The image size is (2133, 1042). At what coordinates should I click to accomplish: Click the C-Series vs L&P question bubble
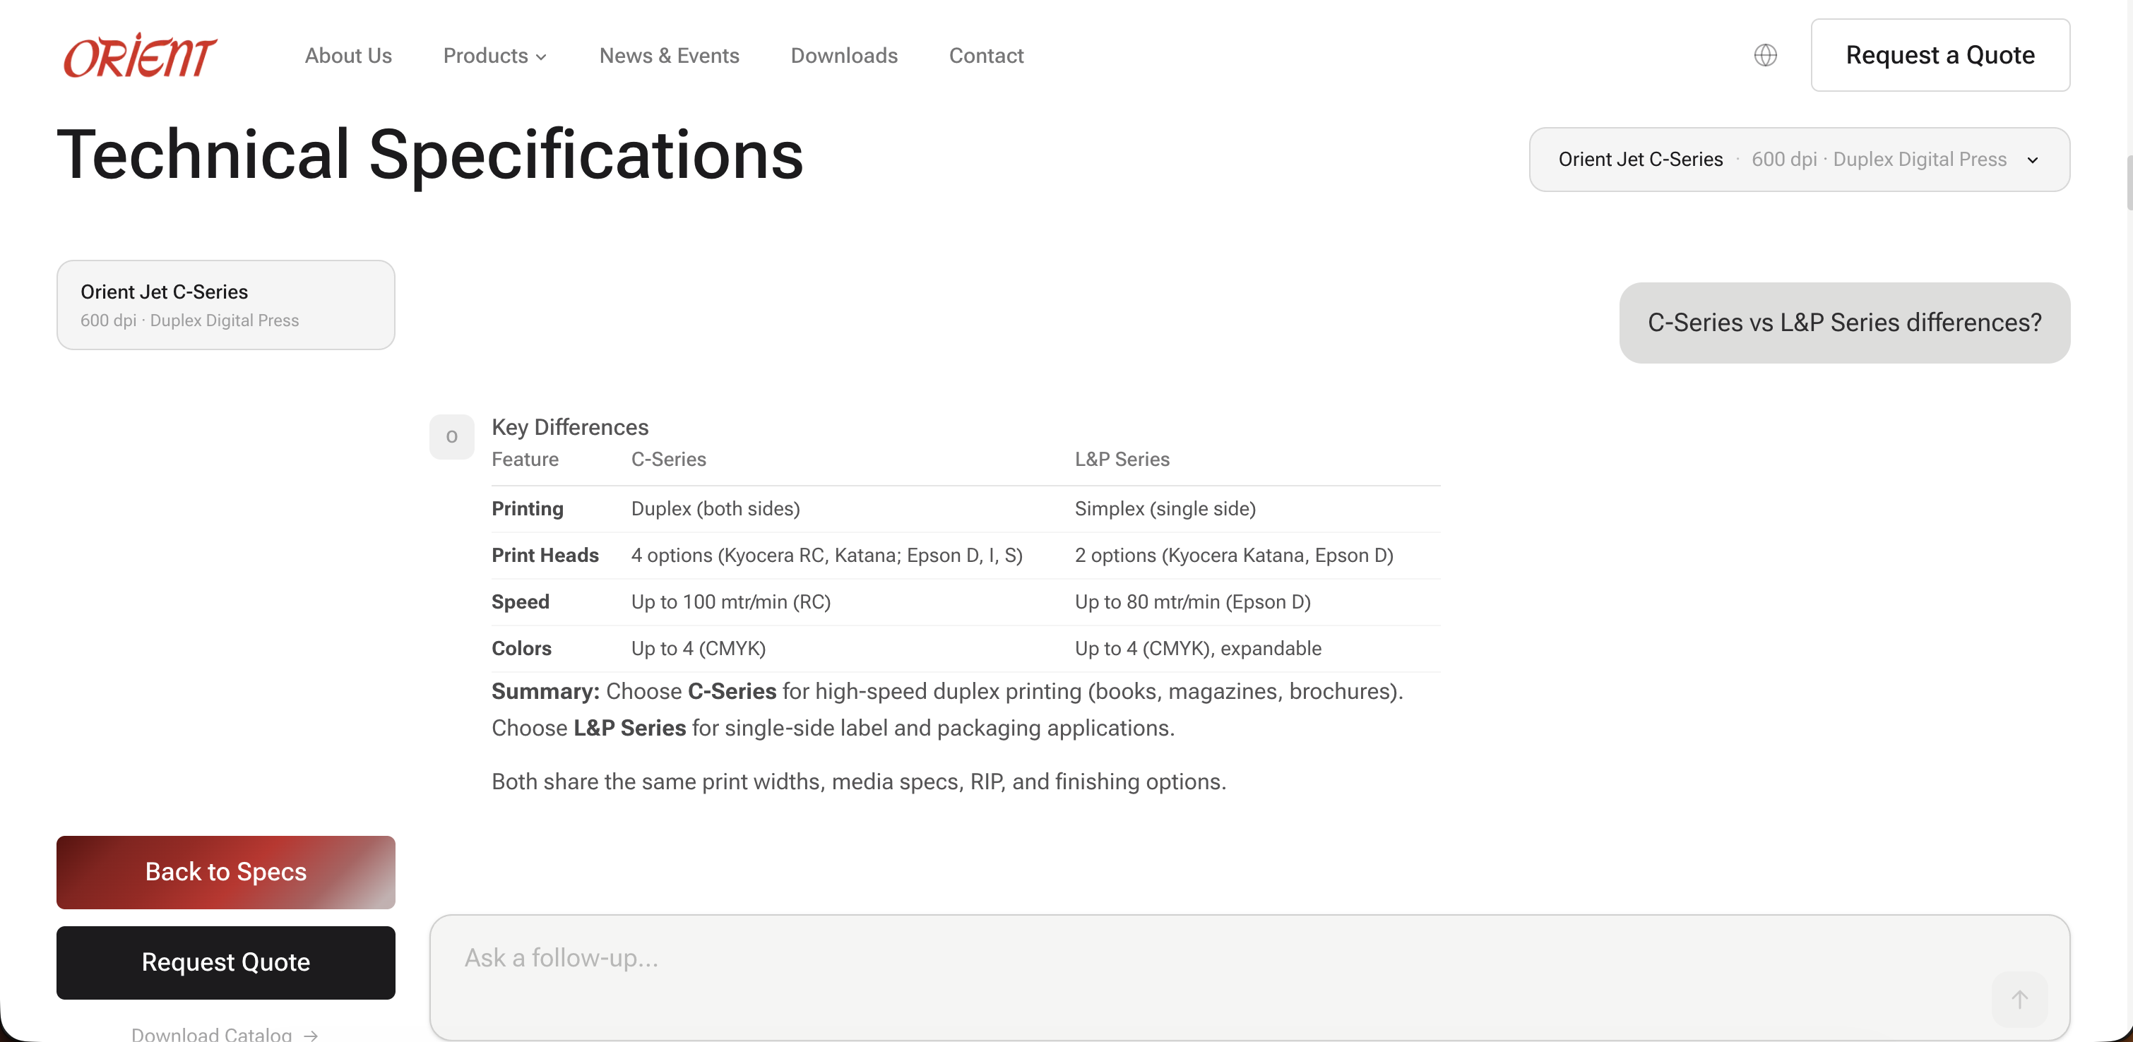pos(1844,322)
